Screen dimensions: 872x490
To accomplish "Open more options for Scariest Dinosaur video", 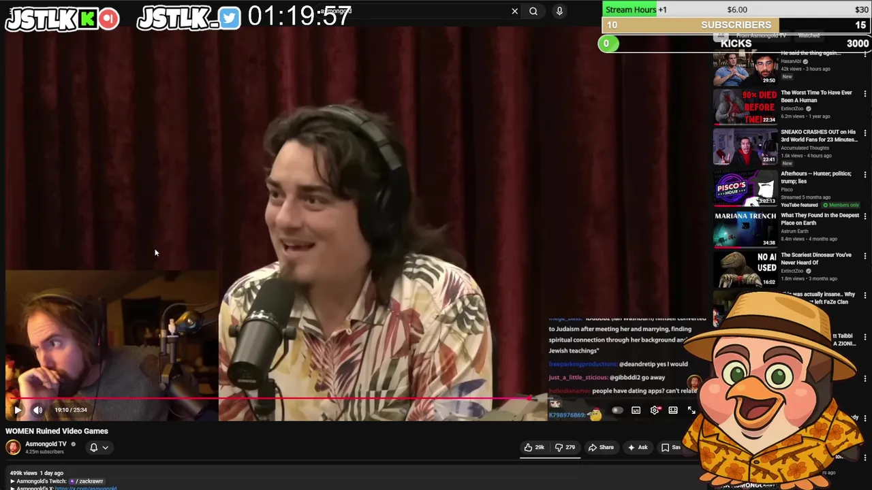I will coord(865,256).
